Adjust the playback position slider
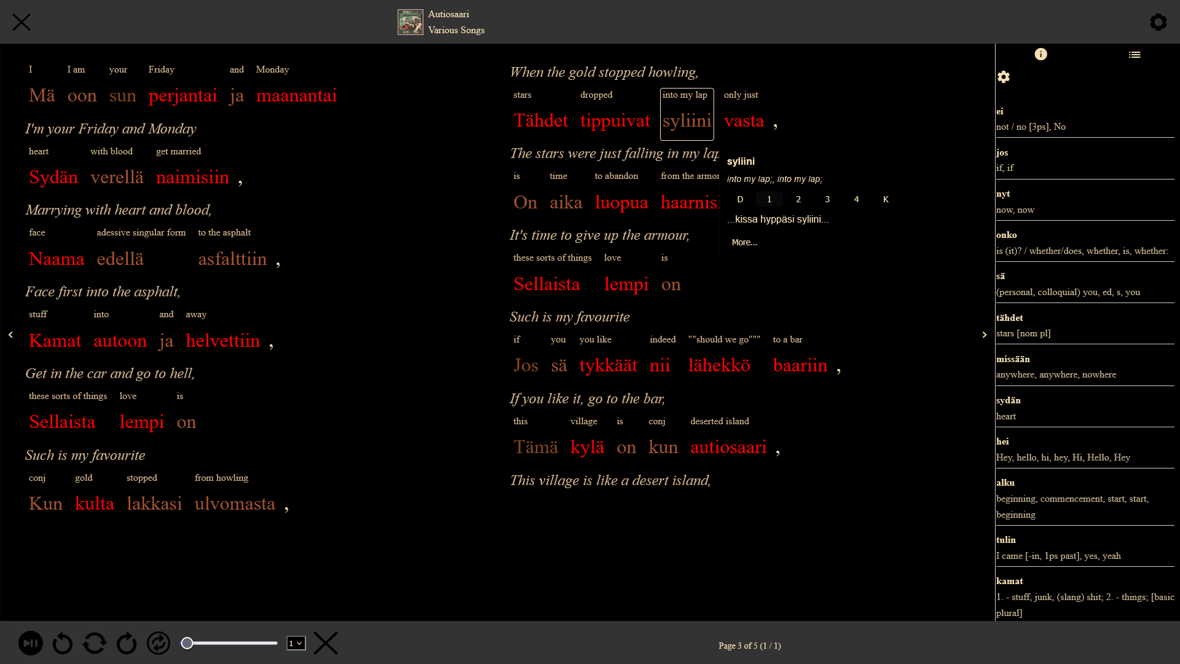The width and height of the screenshot is (1180, 664). point(229,643)
